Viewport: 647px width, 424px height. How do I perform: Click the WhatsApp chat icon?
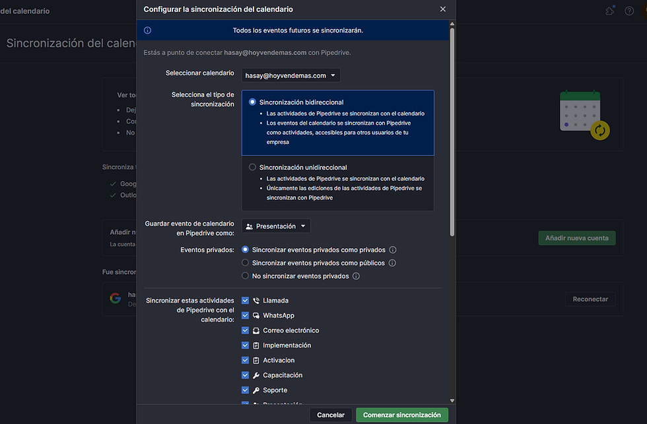coord(256,316)
